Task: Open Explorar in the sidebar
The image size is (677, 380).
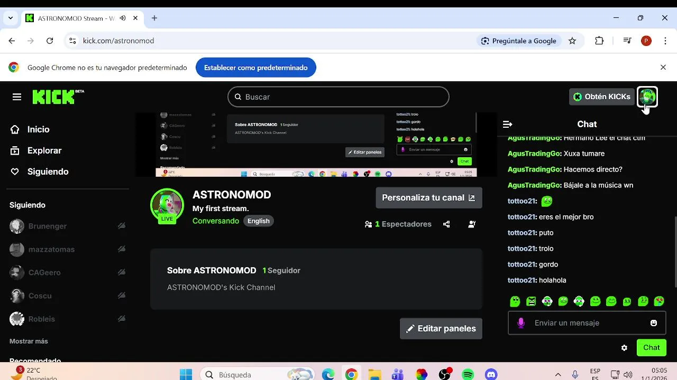Action: (44, 150)
